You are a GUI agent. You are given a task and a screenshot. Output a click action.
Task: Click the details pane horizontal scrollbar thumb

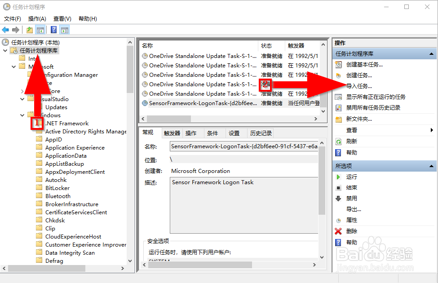(x=200, y=265)
